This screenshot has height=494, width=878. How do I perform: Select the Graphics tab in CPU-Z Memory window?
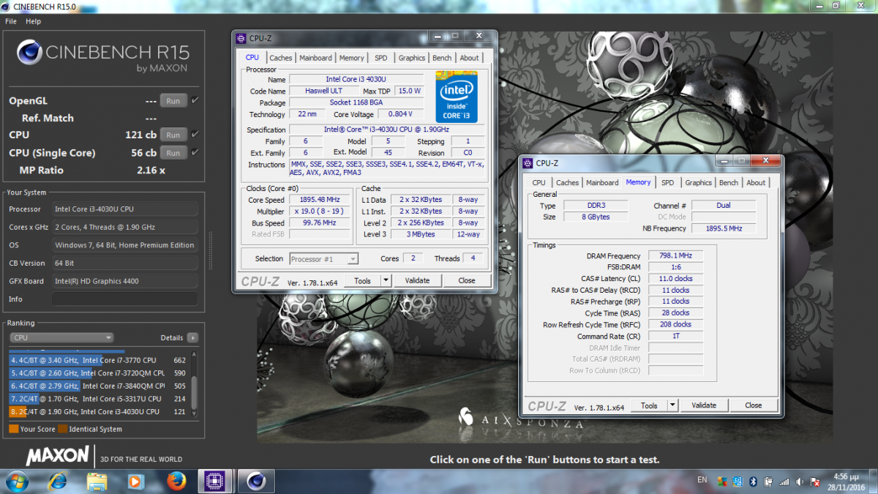pyautogui.click(x=698, y=183)
